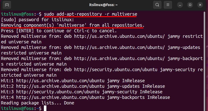Close the itslinux@foss terminal window
208x111 pixels.
200,5
